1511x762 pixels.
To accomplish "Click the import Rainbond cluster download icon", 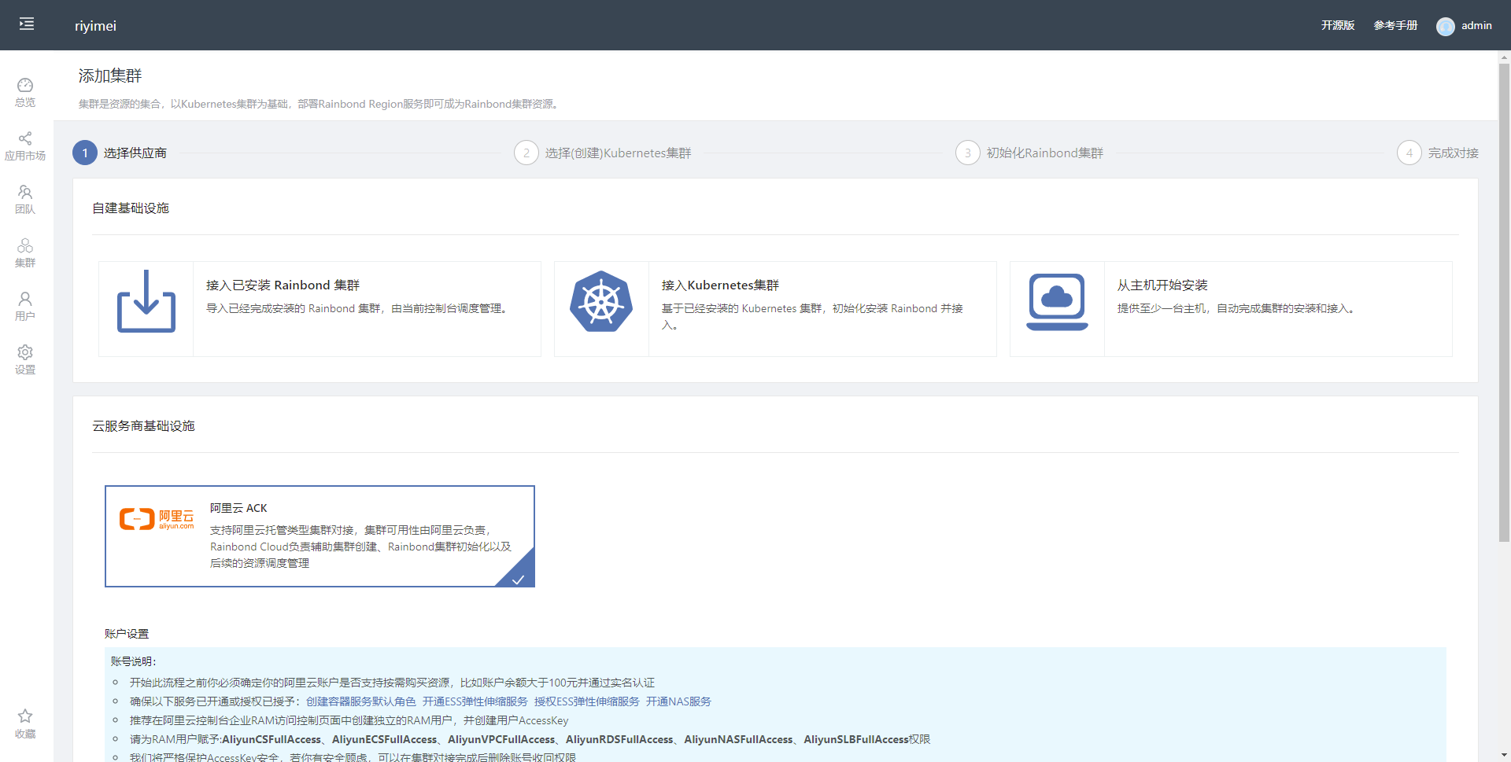I will 146,301.
